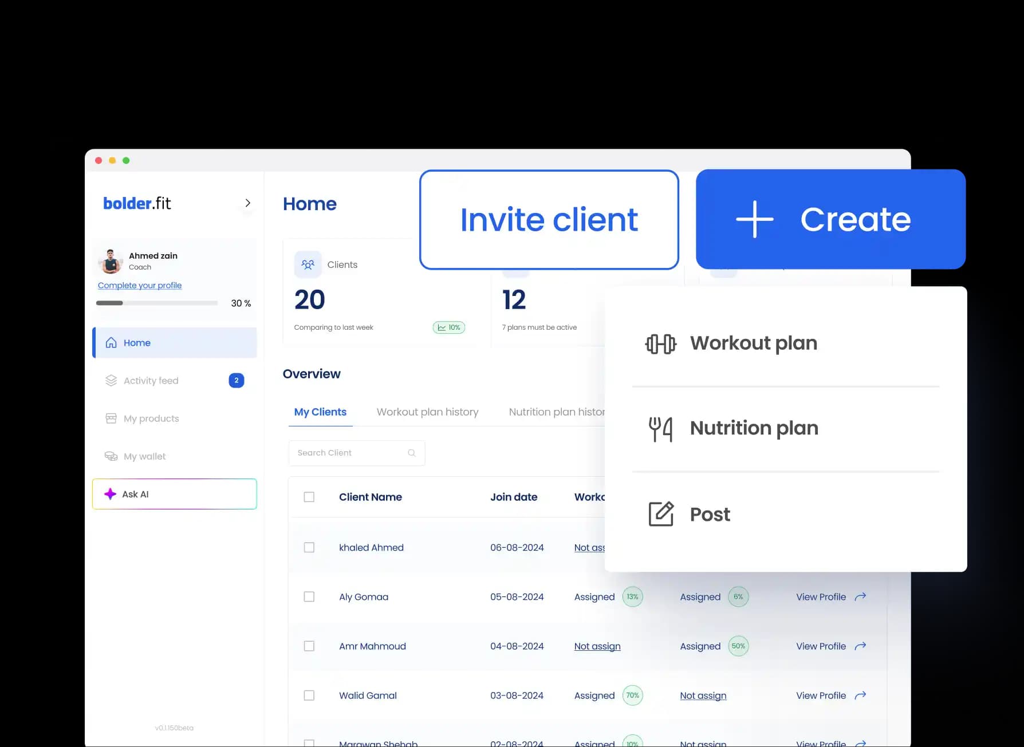Select the Nutrition plan fork icon

660,428
